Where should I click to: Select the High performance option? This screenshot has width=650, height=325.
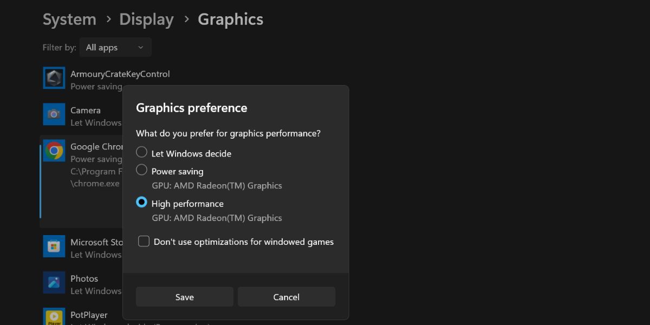pos(141,202)
